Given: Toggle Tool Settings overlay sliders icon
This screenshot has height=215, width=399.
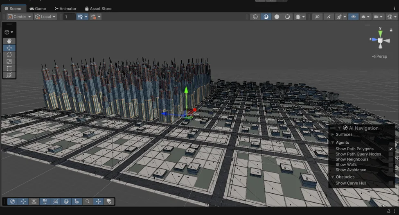Looking at the screenshot, I should click(45, 201).
